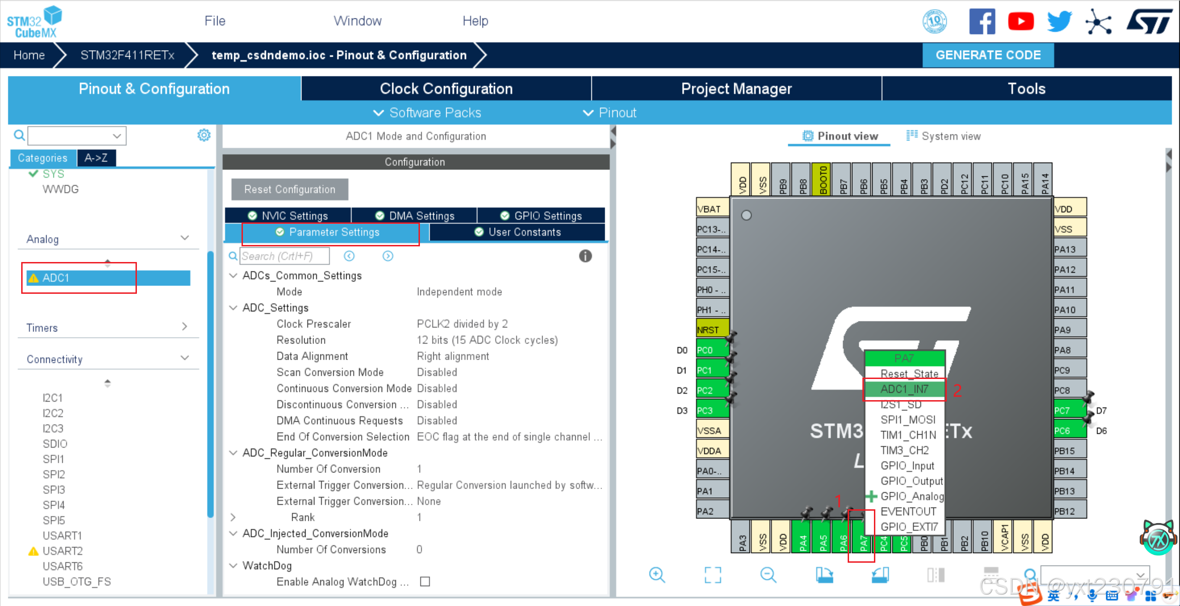This screenshot has height=606, width=1180.
Task: Go to previous search result arrow
Action: [x=349, y=256]
